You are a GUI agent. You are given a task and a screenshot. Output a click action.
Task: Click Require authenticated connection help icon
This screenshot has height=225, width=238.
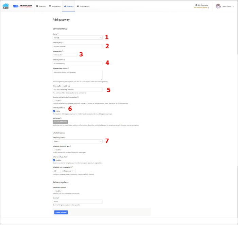click(78, 97)
